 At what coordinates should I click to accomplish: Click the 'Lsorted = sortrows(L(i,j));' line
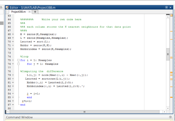click(x=47, y=79)
